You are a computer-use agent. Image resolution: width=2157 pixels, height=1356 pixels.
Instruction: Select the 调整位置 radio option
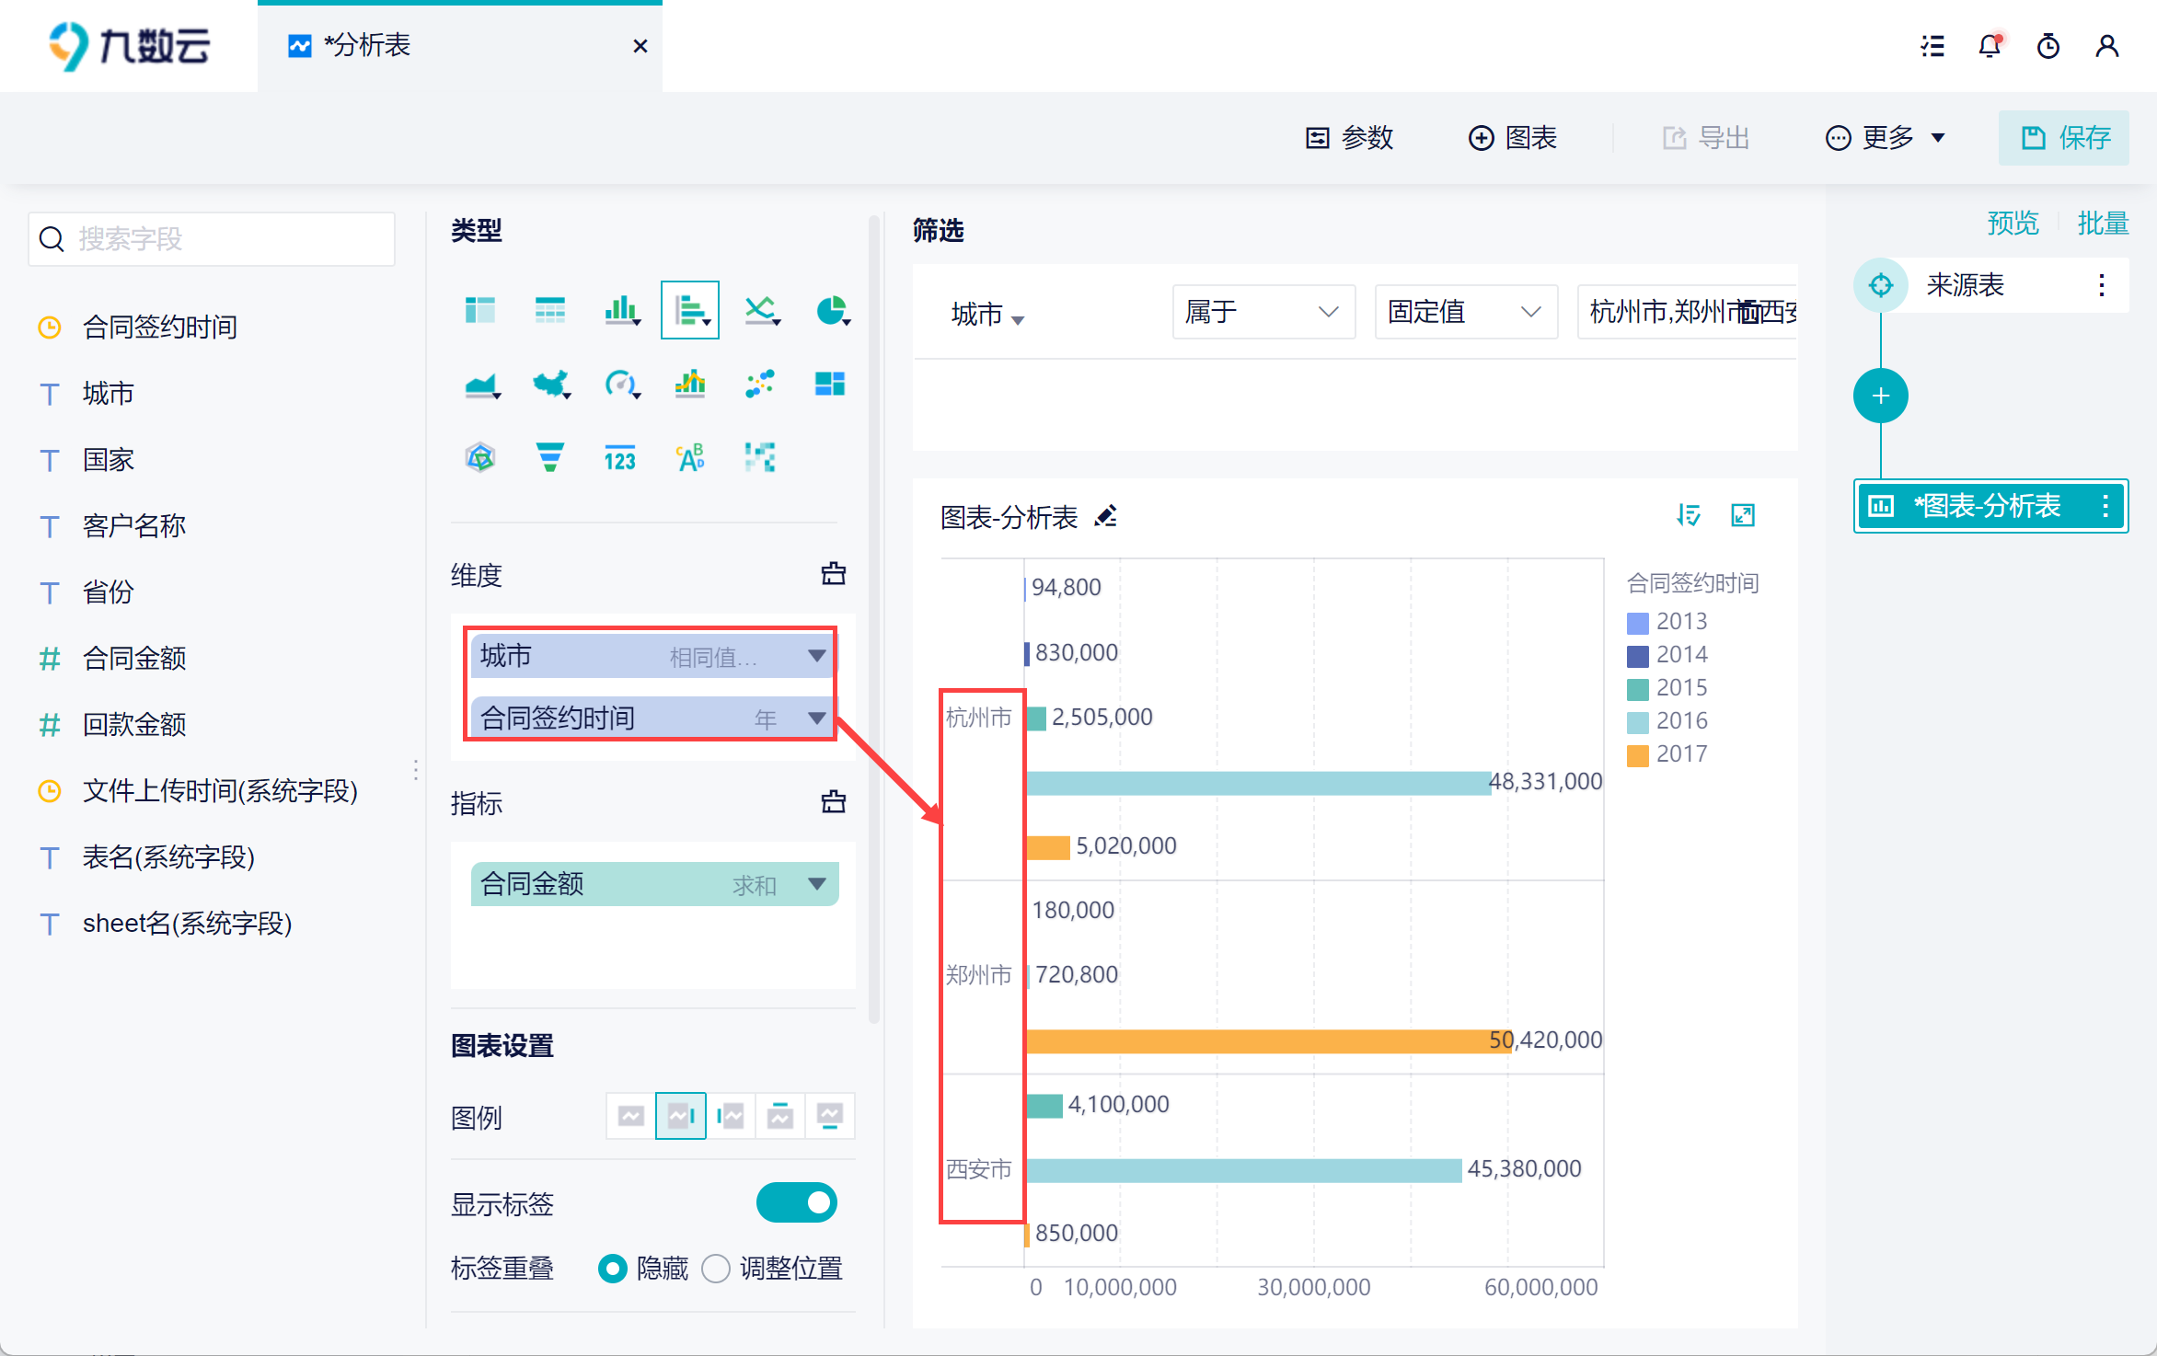point(716,1269)
